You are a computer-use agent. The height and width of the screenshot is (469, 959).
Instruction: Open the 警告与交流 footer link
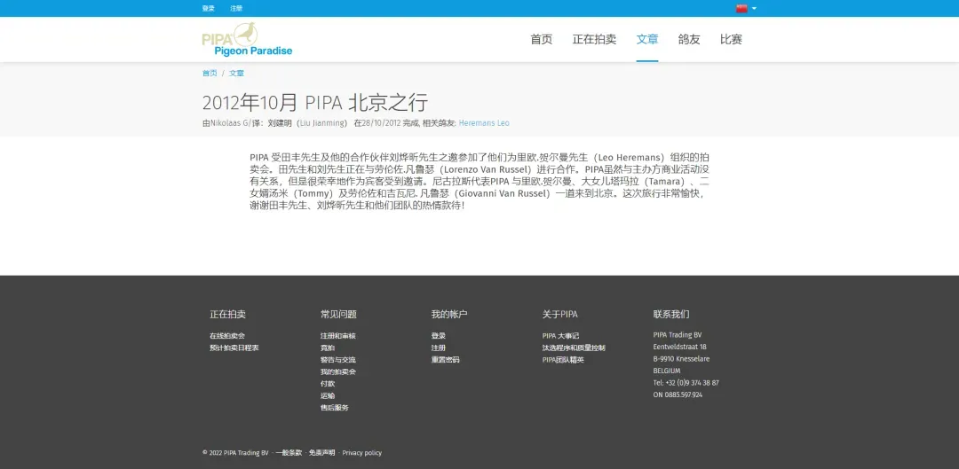[338, 360]
